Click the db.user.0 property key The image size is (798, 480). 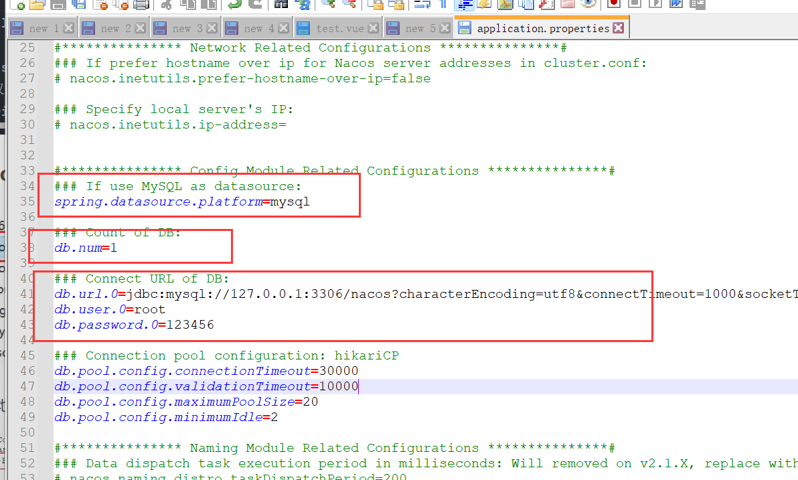tap(90, 309)
